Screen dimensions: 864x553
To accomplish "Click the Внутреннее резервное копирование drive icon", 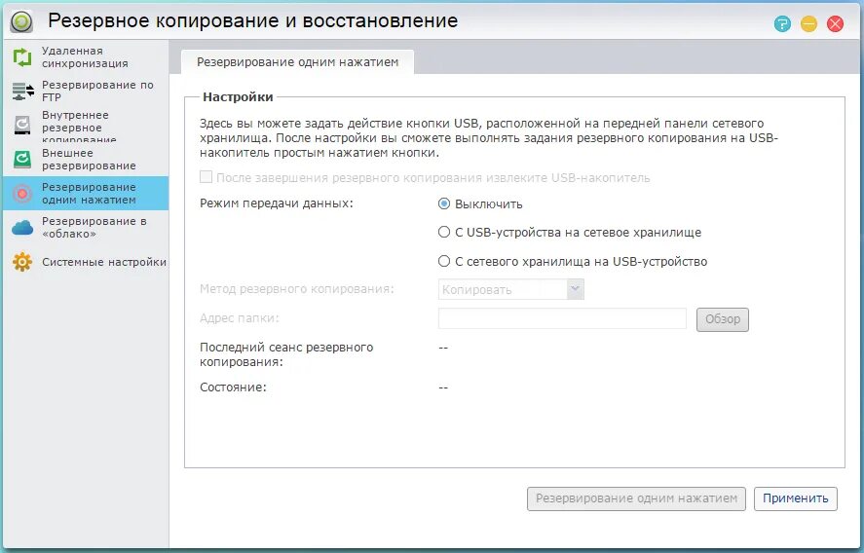I will [22, 125].
